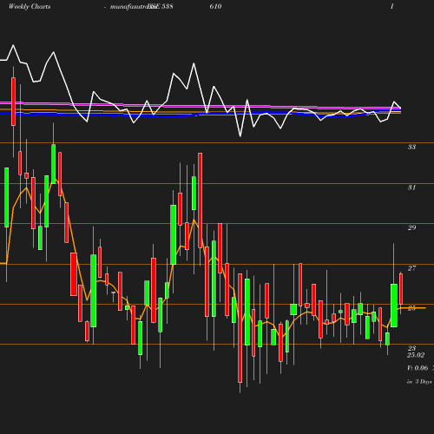This screenshot has width=434, height=434.
Task: Select the price axis label 27
Action: click(x=411, y=268)
